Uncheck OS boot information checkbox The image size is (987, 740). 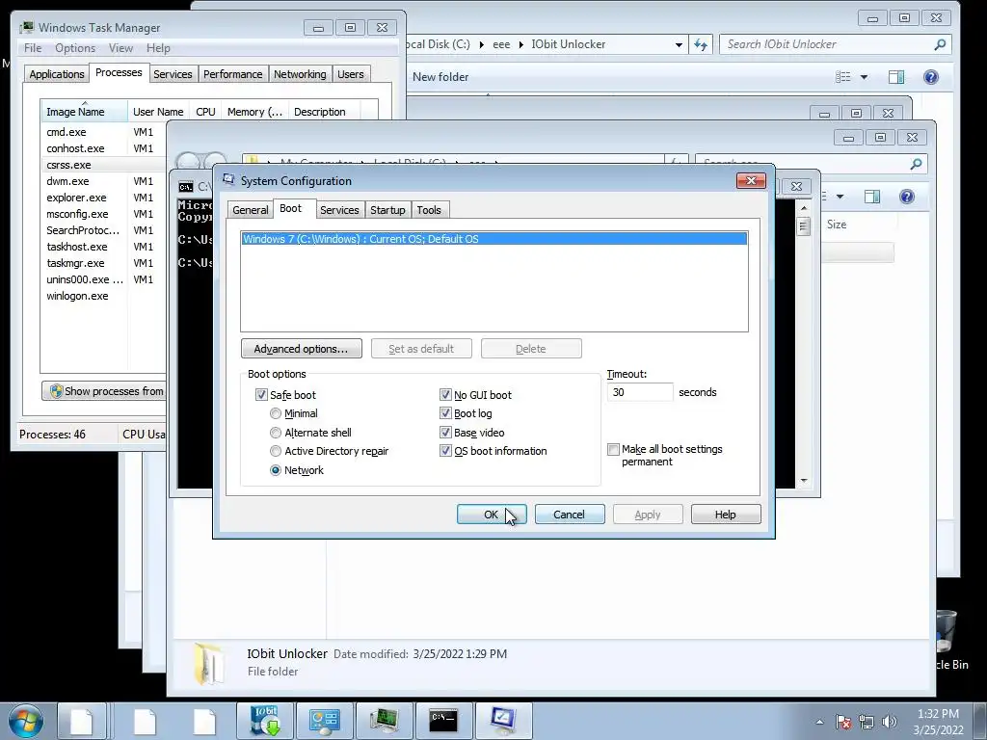click(445, 451)
